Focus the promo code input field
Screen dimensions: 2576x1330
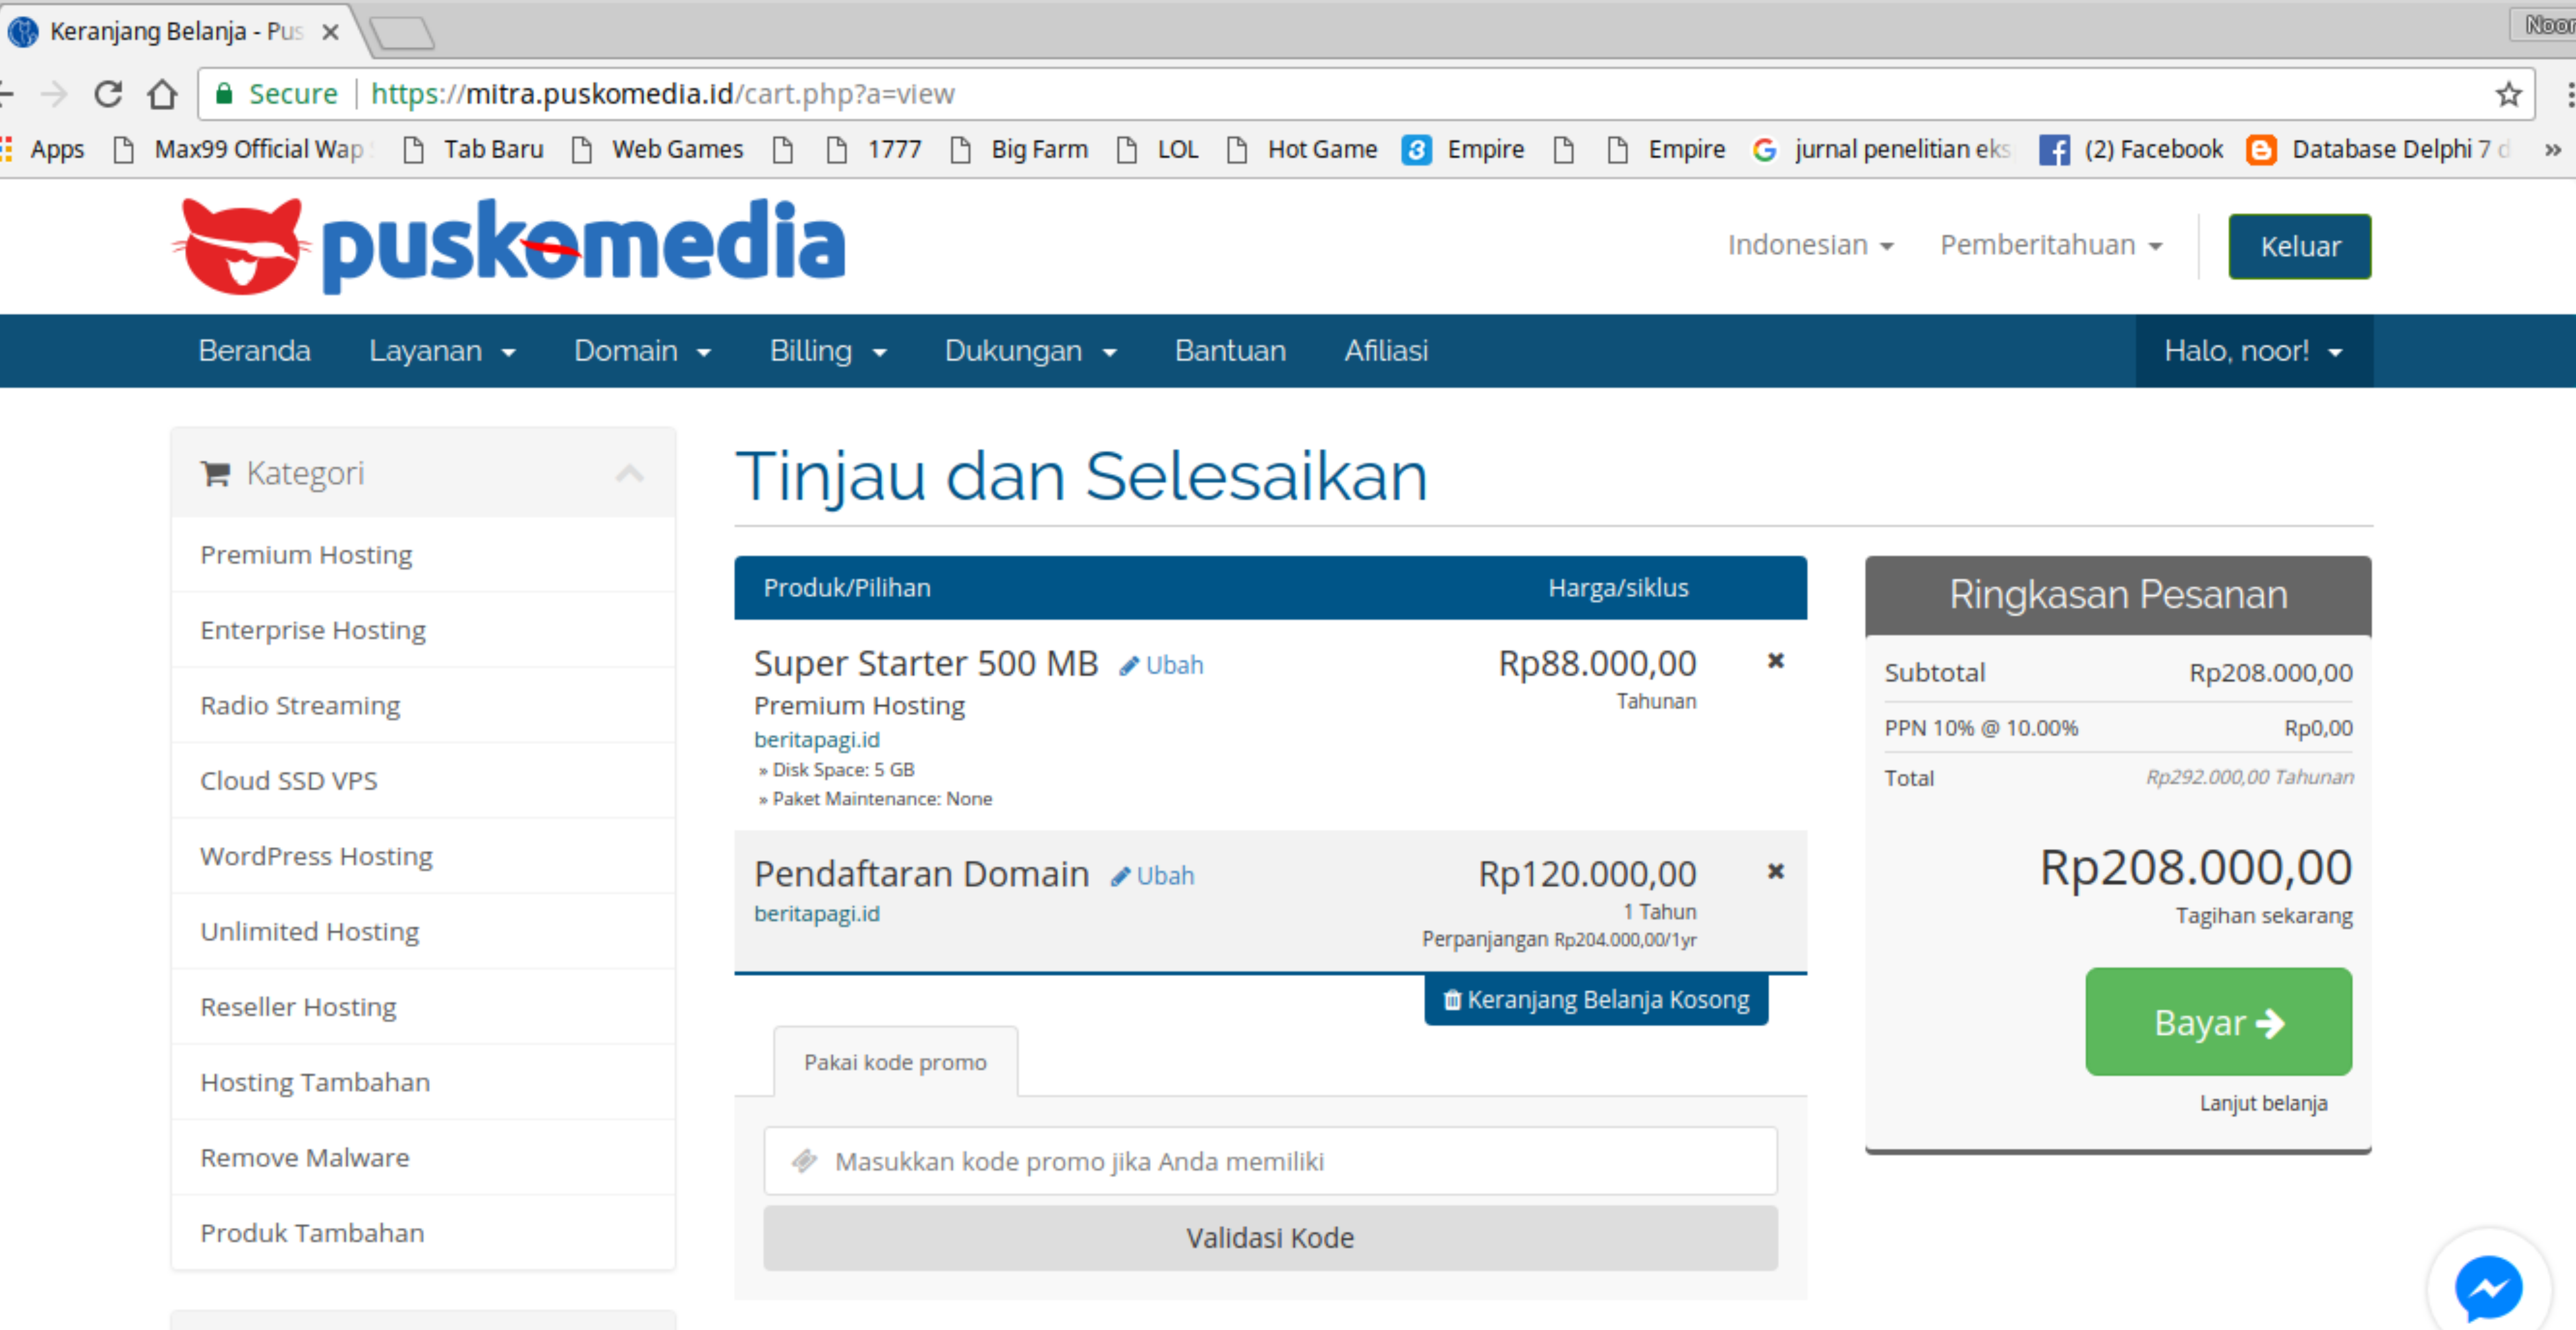1270,1160
